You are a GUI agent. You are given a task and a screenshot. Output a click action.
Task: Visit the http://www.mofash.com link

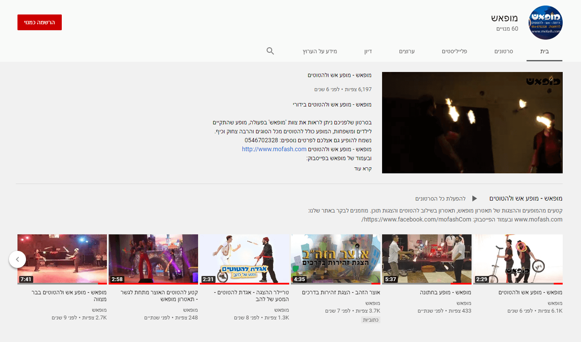(x=274, y=149)
